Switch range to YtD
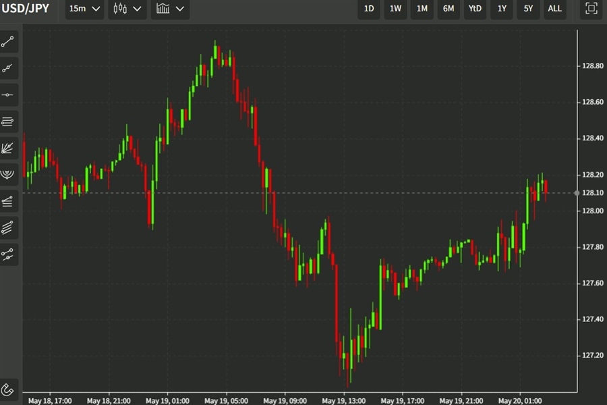This screenshot has height=405, width=607. [475, 9]
